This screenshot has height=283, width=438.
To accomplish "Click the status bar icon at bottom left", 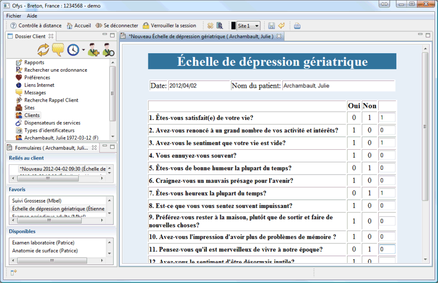I will click(14, 273).
